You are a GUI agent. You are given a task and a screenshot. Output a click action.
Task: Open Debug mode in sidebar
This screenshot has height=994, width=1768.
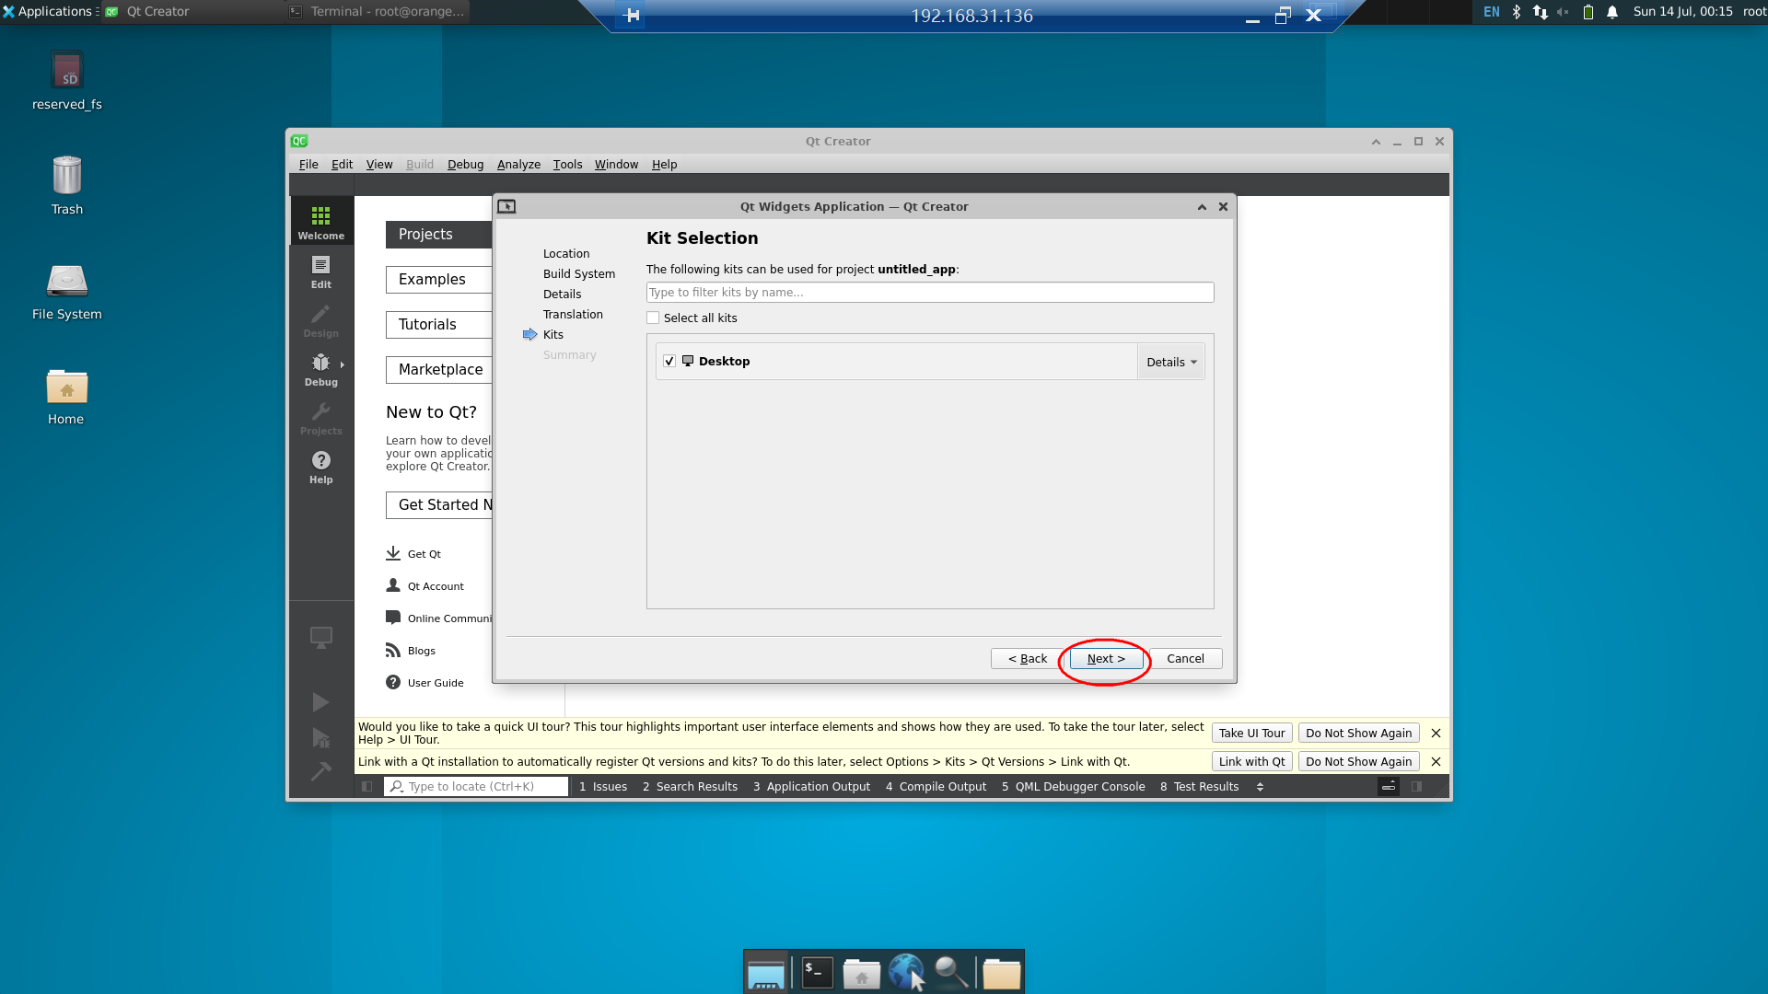[x=320, y=369]
